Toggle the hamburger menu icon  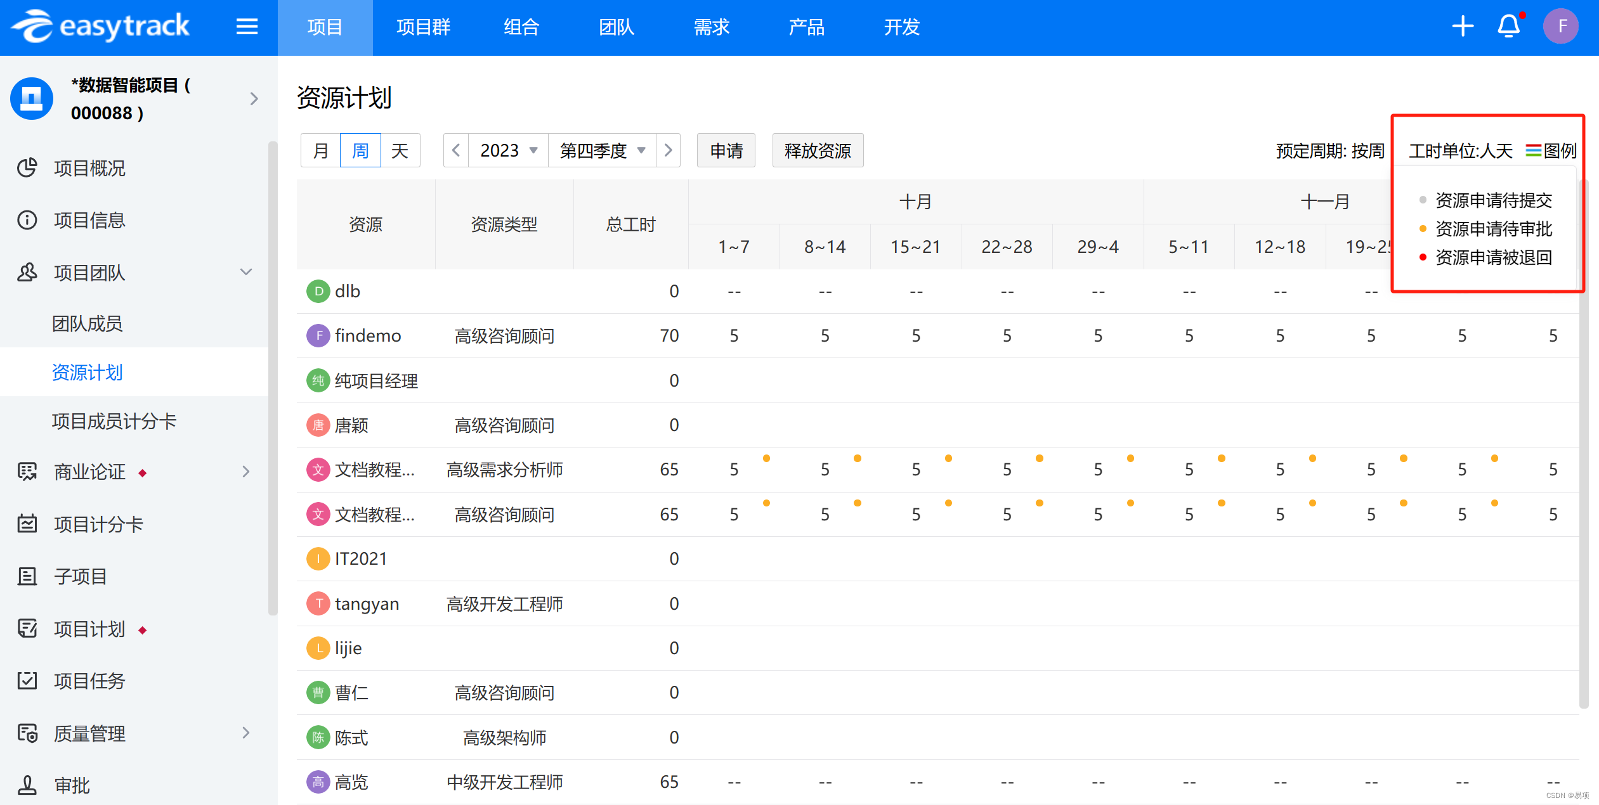click(247, 27)
